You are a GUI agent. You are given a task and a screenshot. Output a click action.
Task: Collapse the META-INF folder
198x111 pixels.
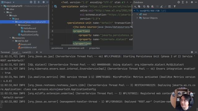coord(13,41)
